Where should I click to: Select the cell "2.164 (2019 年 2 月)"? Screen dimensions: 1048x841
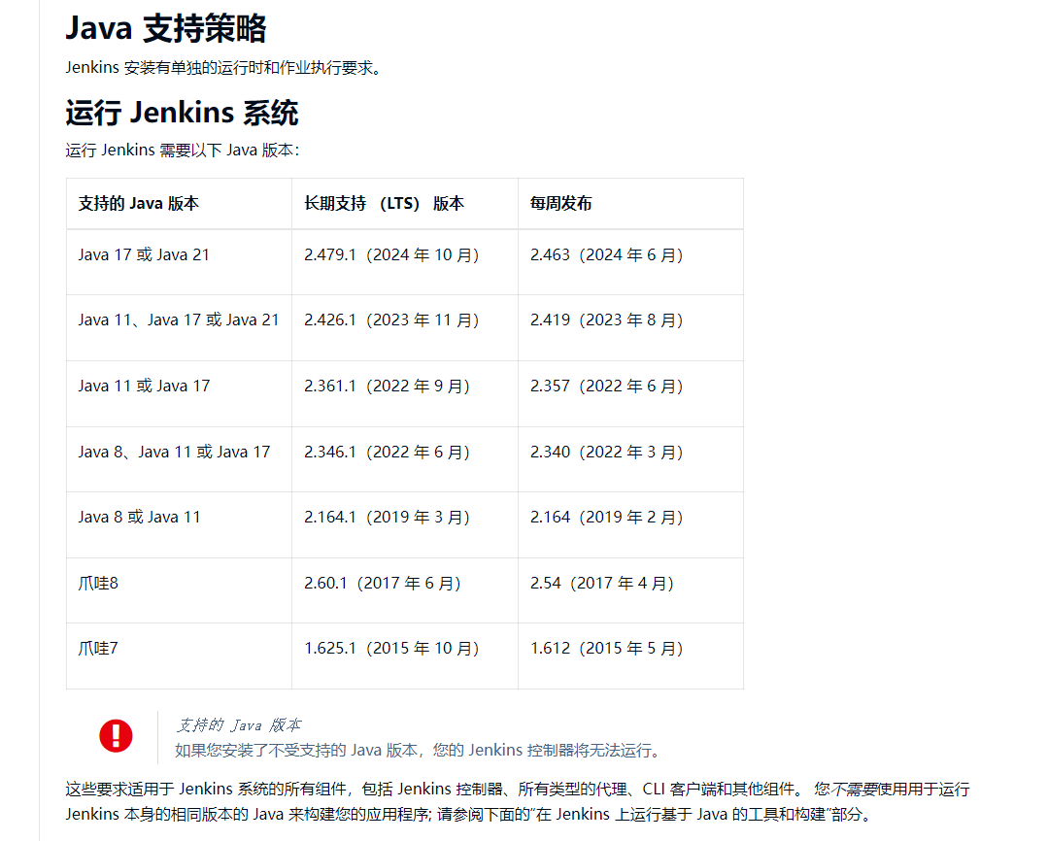pyautogui.click(x=631, y=524)
